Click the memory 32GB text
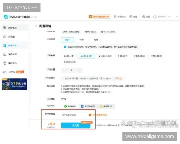 click(x=90, y=32)
